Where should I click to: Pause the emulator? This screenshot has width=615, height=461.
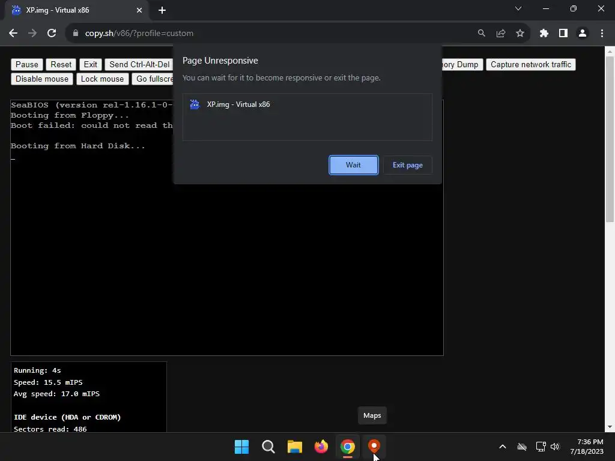tap(26, 64)
